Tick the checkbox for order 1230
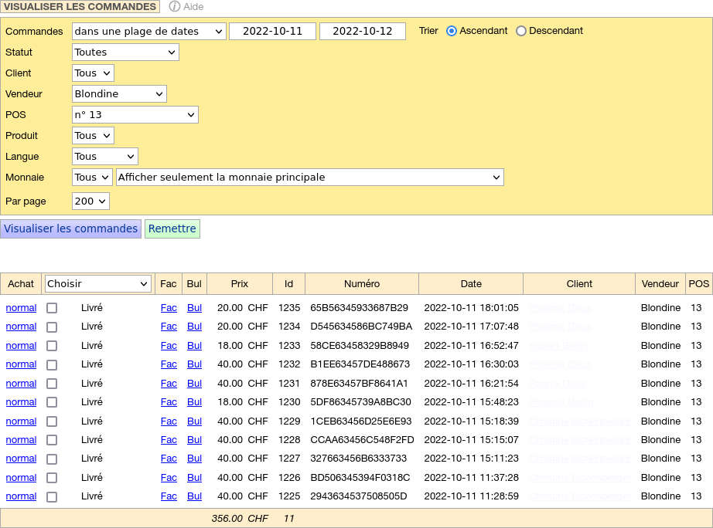 click(x=52, y=402)
